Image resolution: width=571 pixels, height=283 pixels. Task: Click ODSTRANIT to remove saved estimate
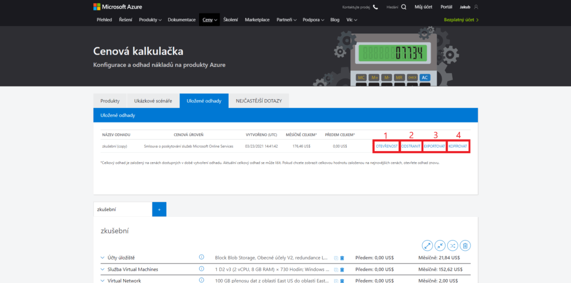pyautogui.click(x=410, y=146)
